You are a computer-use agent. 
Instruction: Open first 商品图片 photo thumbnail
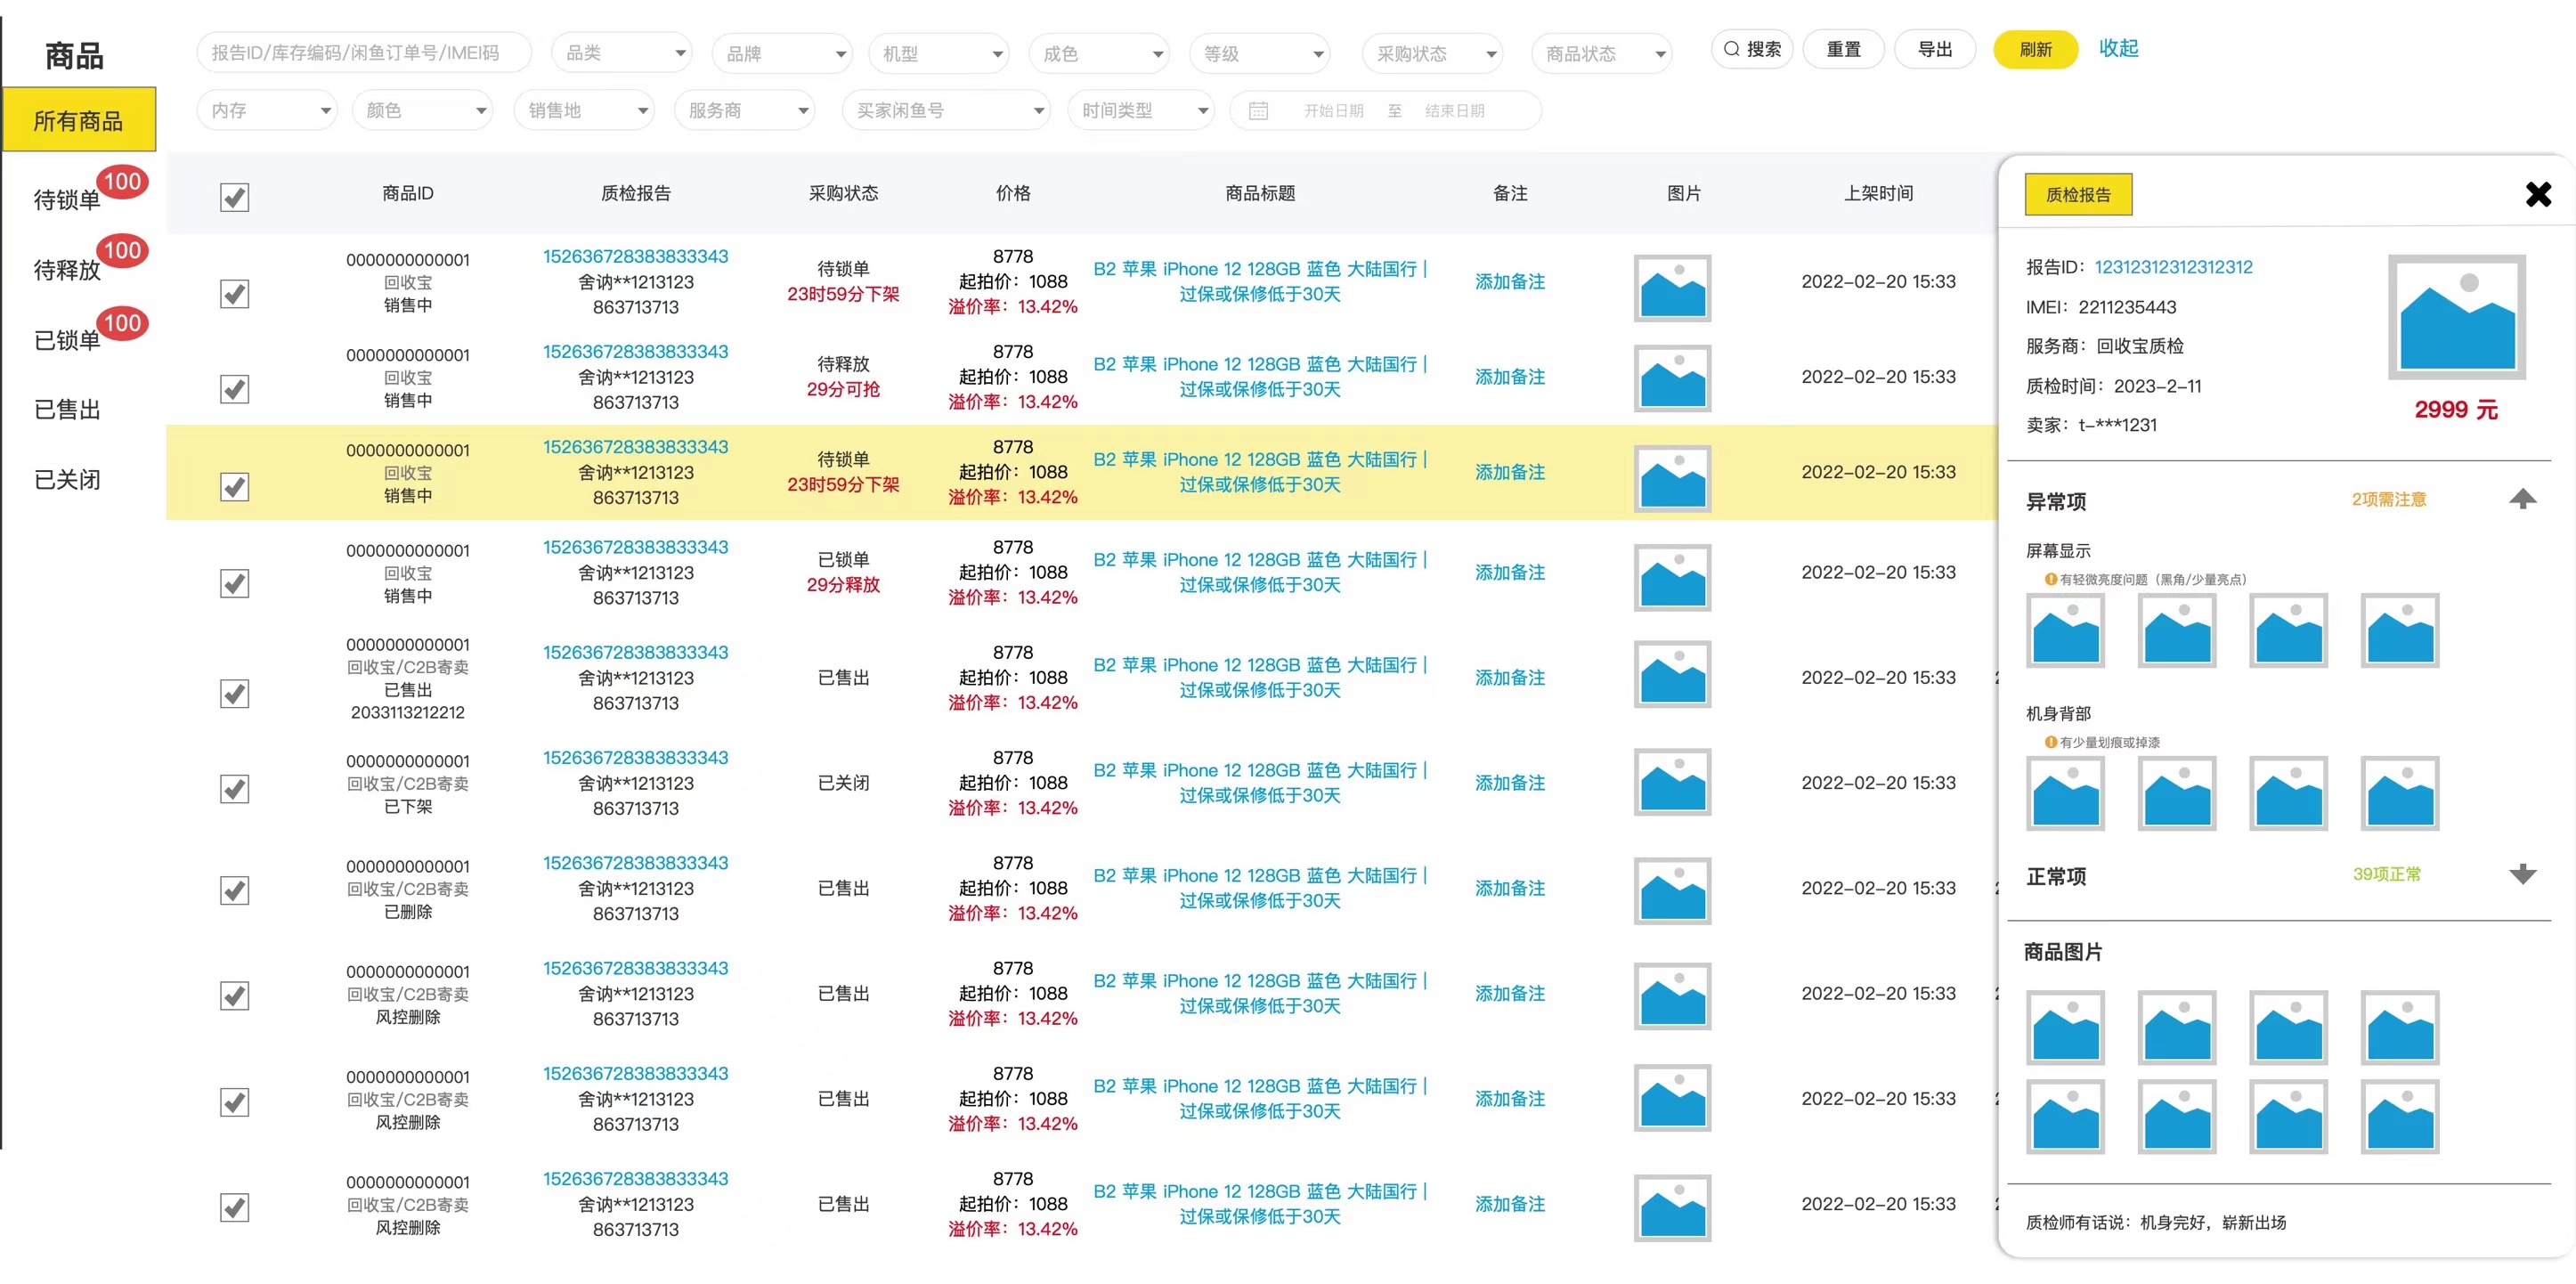click(2065, 1027)
